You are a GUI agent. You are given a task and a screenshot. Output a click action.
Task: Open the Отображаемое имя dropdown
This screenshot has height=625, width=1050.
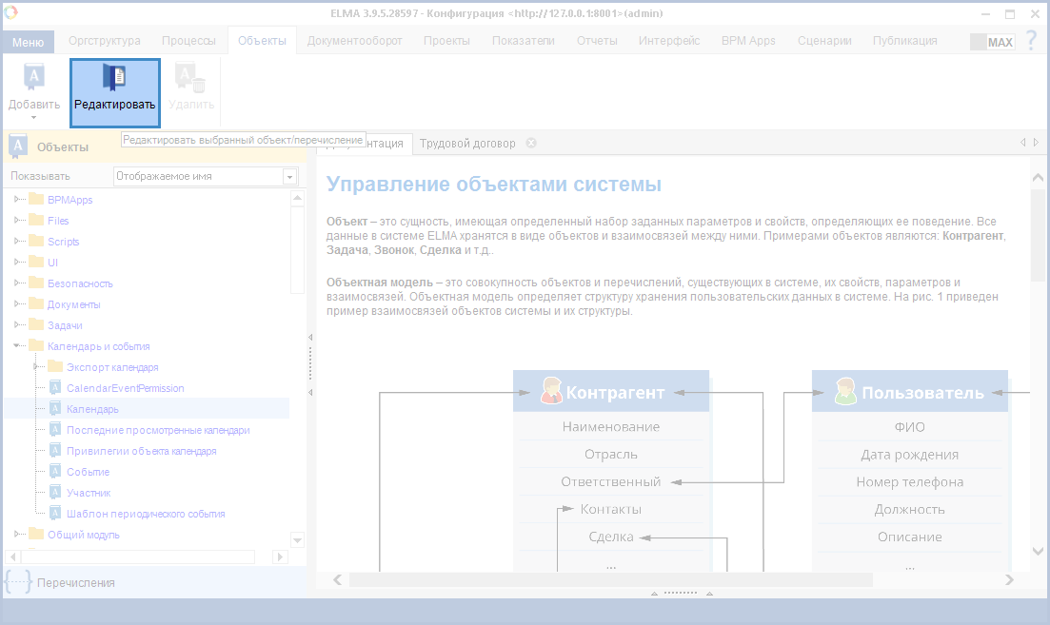pyautogui.click(x=289, y=176)
